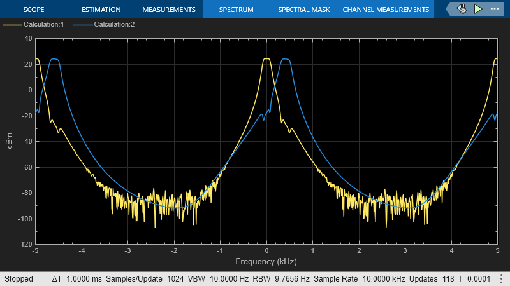Click the RBW=9.7656 Hz status entry
The image size is (510, 286).
point(281,279)
